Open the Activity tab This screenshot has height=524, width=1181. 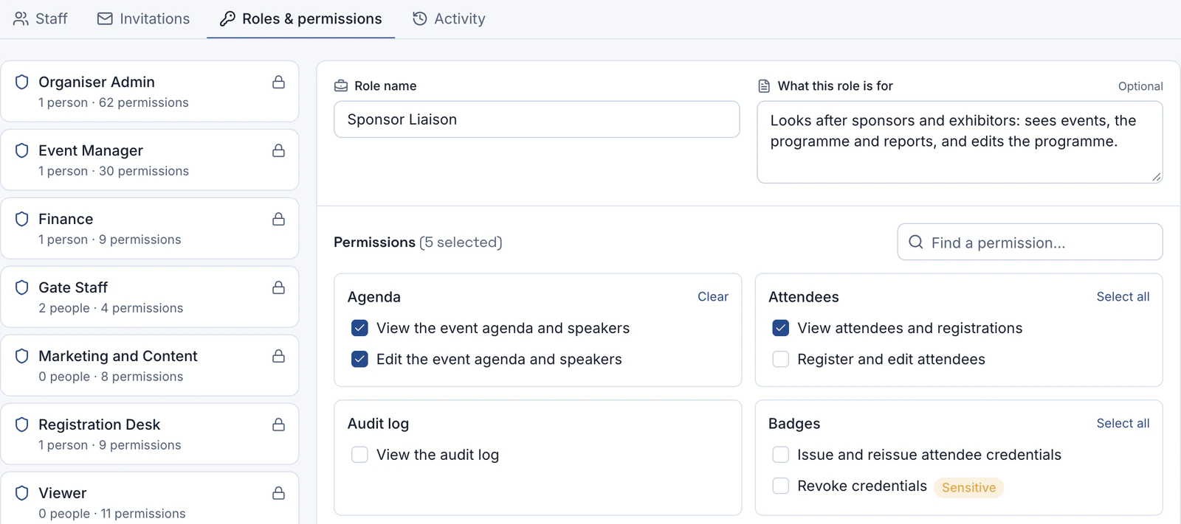(x=449, y=18)
